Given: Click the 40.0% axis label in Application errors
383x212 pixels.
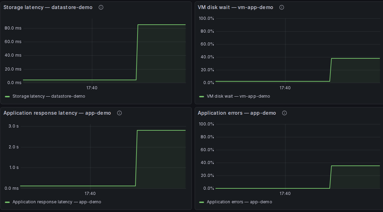Looking at the screenshot, I should pyautogui.click(x=208, y=163).
